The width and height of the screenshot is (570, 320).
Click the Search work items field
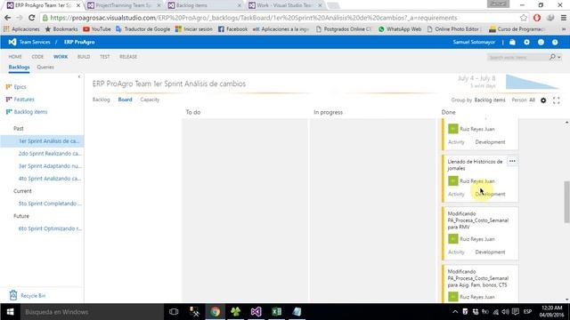pyautogui.click(x=517, y=57)
